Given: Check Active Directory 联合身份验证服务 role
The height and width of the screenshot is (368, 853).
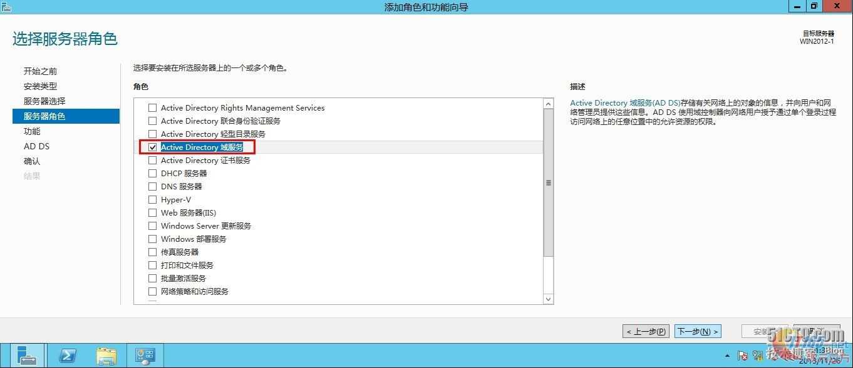Looking at the screenshot, I should [x=152, y=121].
